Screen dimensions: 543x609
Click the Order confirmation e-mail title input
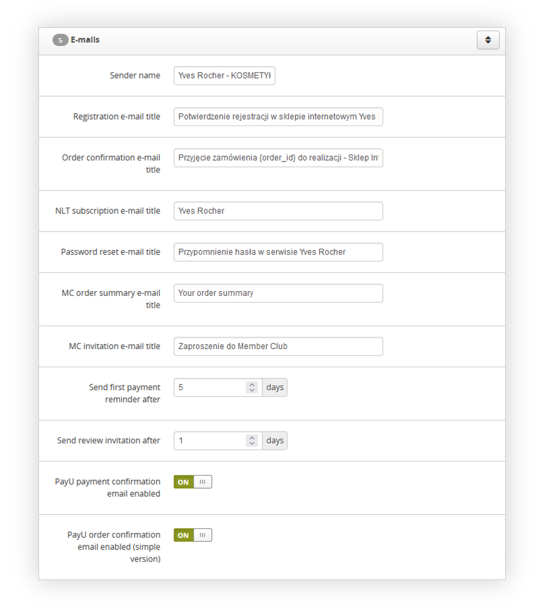[278, 157]
